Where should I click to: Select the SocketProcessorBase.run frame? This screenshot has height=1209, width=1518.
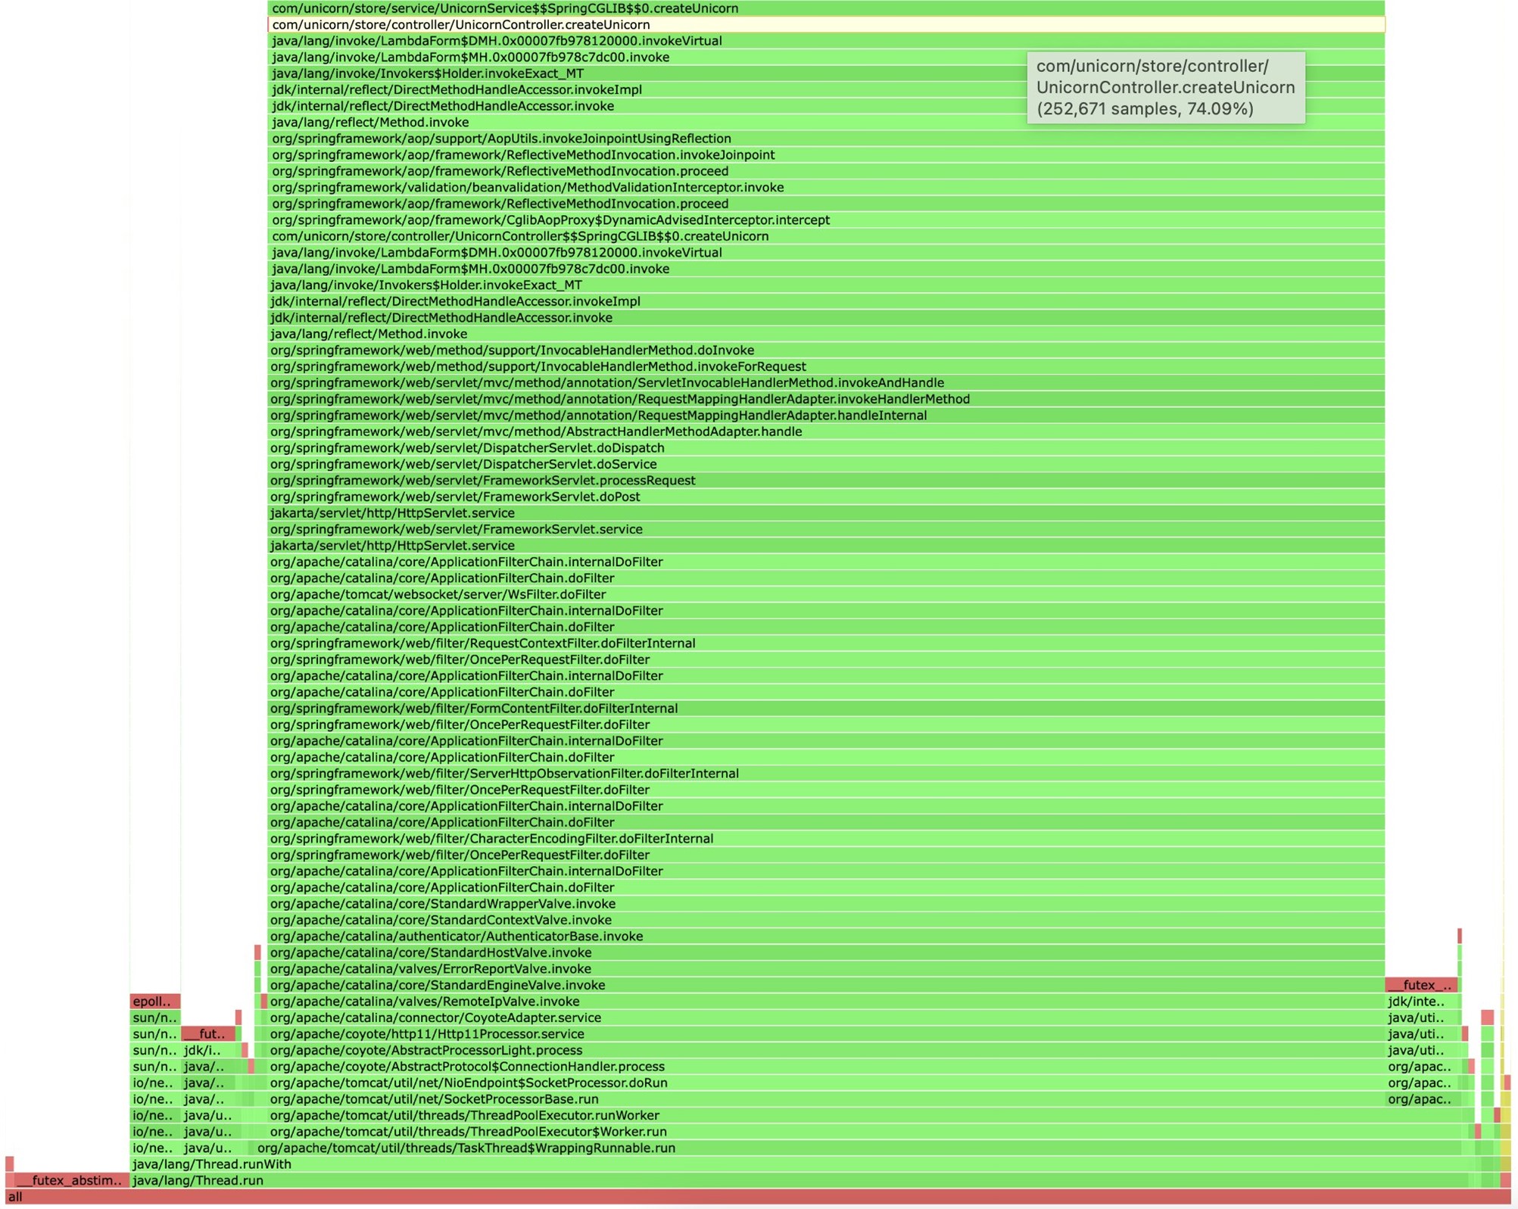coord(826,1099)
